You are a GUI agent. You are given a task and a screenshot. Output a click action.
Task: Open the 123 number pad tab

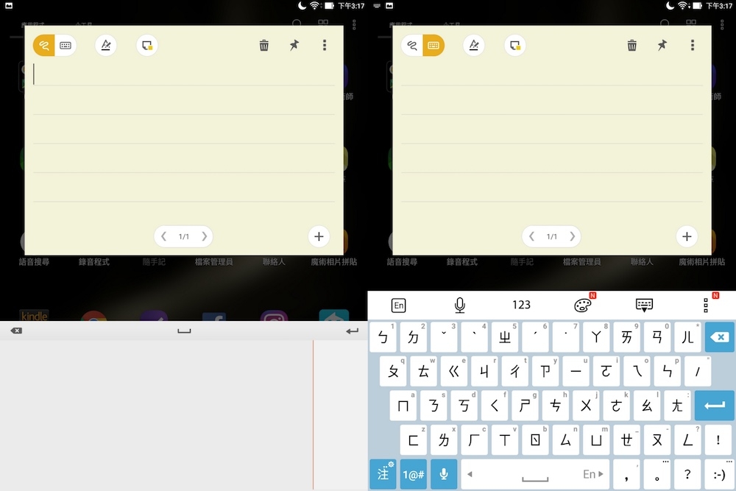[522, 305]
